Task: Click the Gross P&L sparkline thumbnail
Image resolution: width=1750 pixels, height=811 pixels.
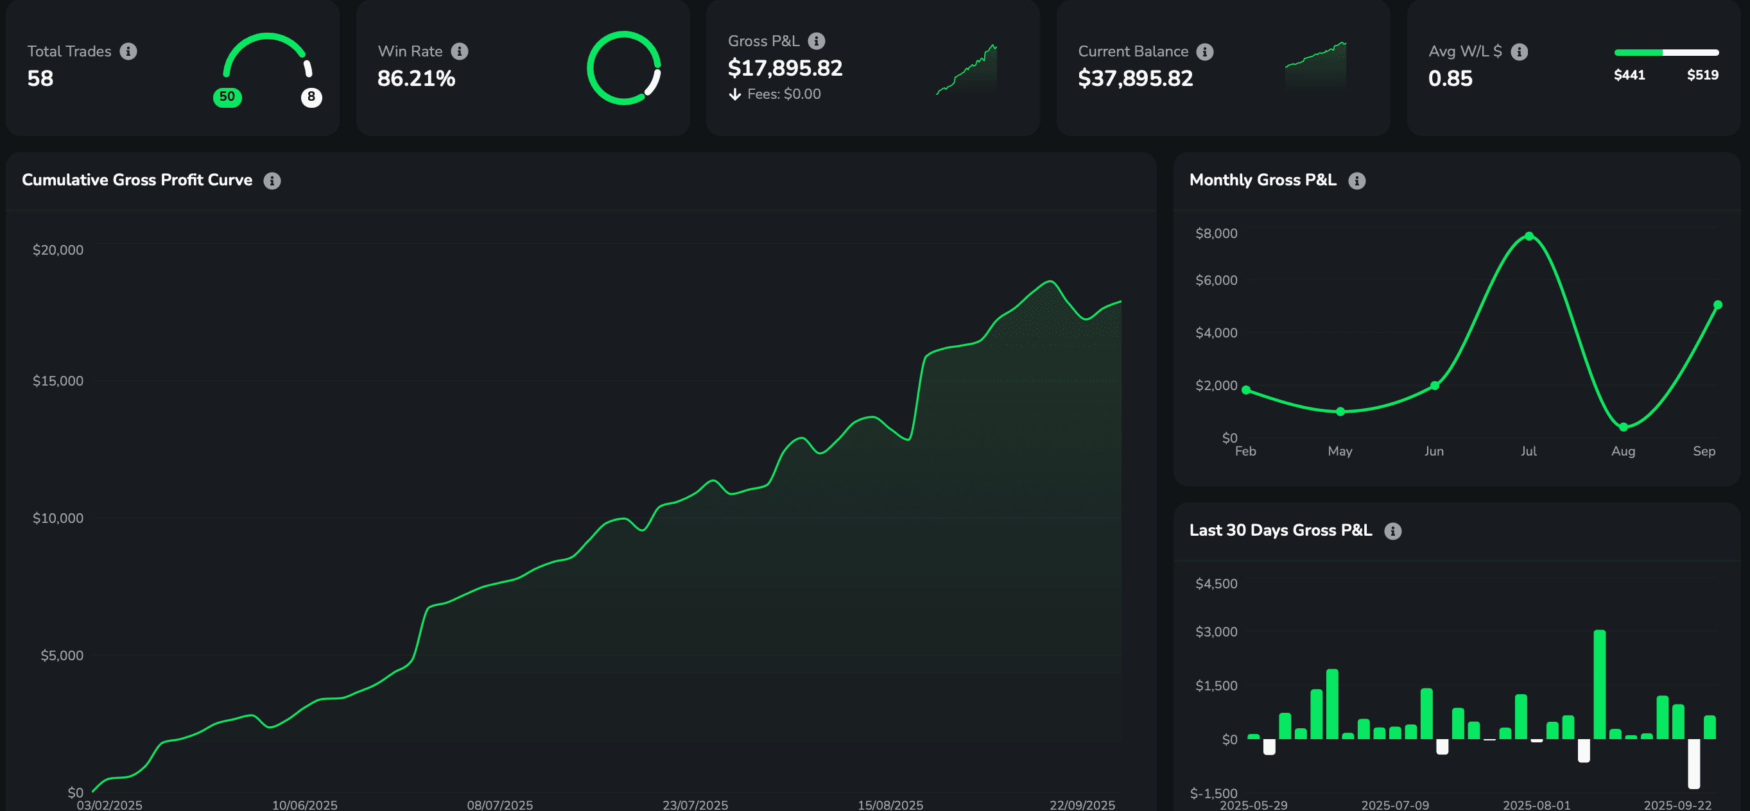Action: (x=967, y=70)
